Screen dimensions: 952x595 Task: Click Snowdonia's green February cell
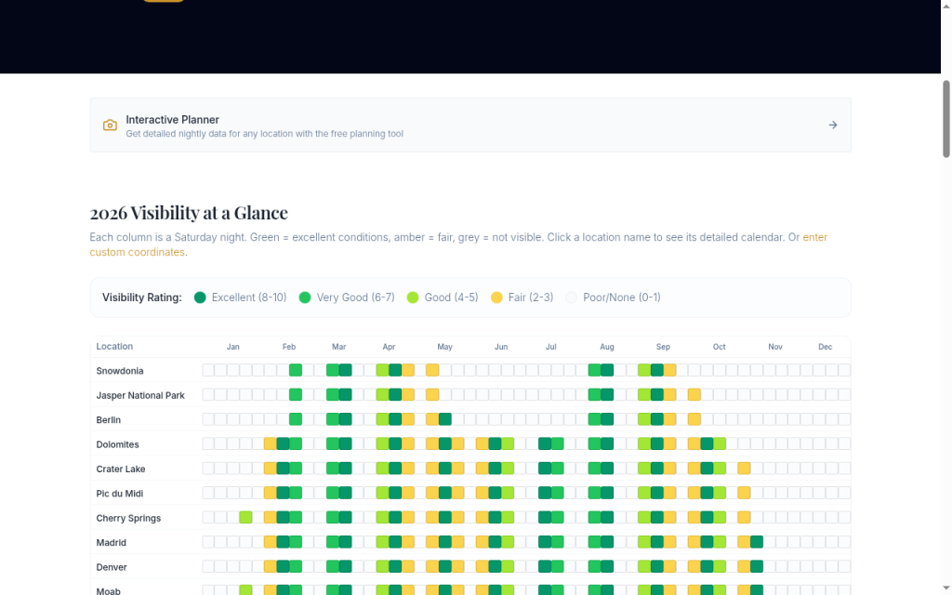point(296,370)
